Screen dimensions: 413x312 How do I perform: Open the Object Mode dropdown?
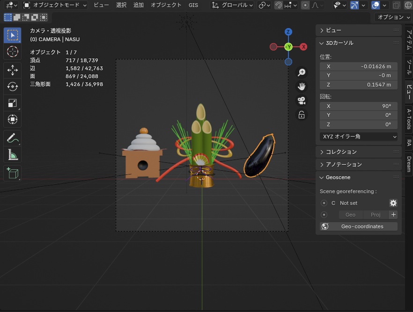pyautogui.click(x=55, y=5)
